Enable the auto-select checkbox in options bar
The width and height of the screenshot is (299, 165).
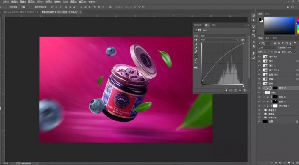click(8, 7)
